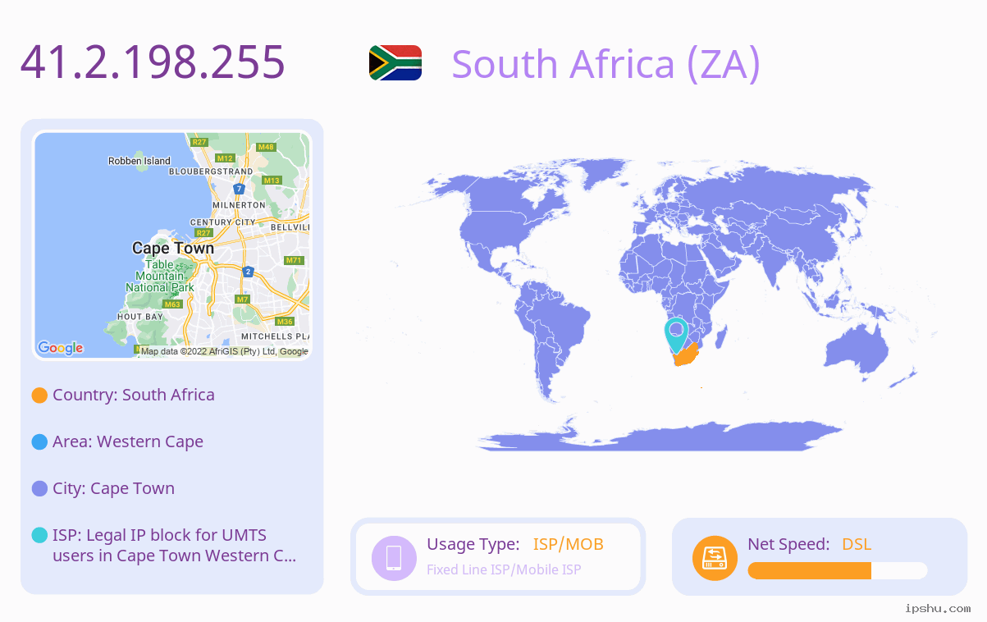This screenshot has height=622, width=987.
Task: Click the ISP/MOB usage type value
Action: (x=569, y=544)
